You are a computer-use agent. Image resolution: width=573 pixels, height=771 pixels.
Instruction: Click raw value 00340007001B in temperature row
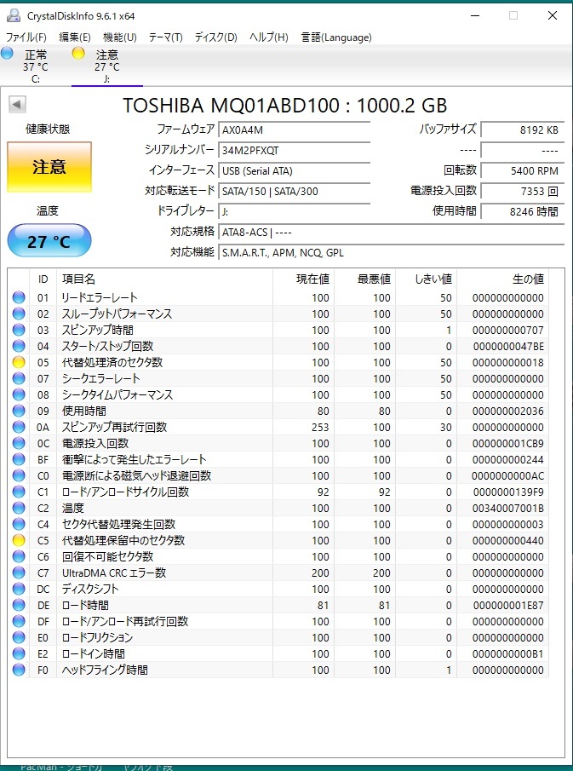(x=508, y=509)
